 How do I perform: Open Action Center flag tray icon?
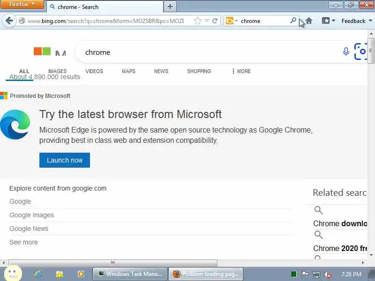click(305, 274)
